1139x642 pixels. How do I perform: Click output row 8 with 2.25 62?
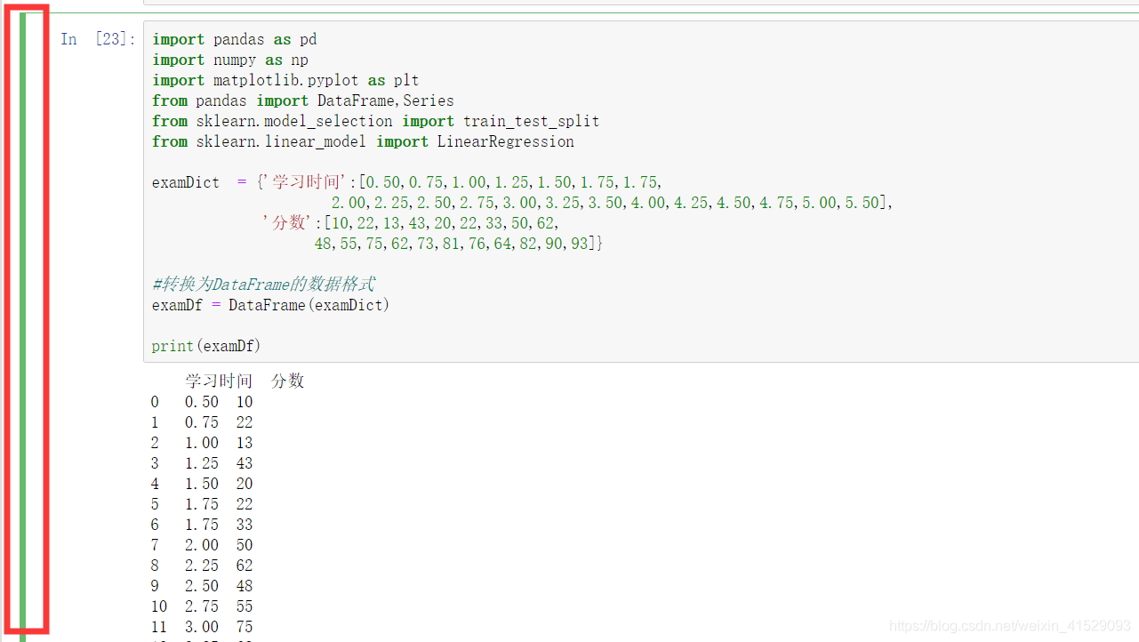tap(202, 566)
